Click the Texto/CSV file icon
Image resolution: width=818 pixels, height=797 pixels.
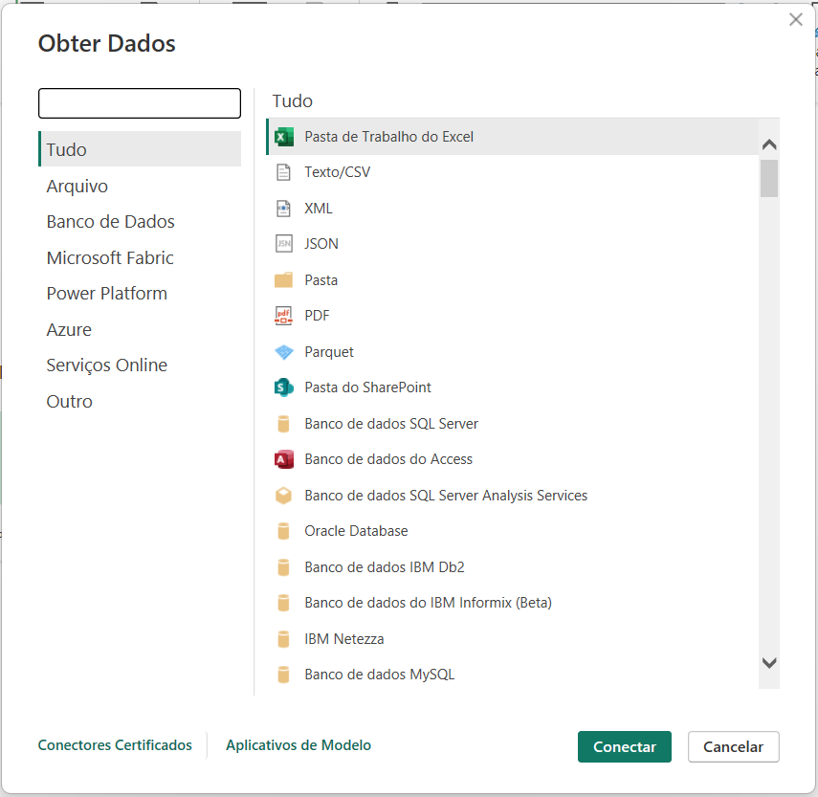click(x=283, y=172)
